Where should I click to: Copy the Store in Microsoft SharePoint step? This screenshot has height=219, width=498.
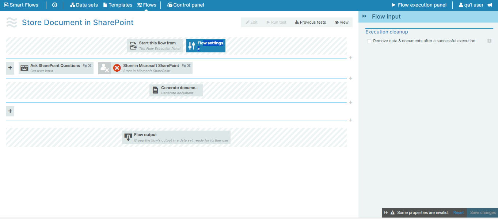point(184,65)
